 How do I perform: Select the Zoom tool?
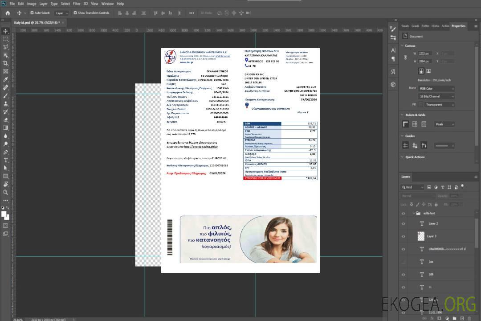point(6,192)
